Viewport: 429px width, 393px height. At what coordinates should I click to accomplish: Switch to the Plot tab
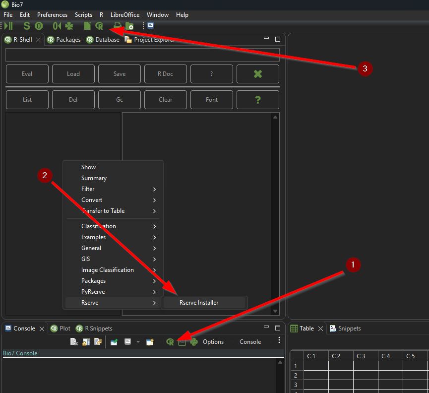pos(61,328)
